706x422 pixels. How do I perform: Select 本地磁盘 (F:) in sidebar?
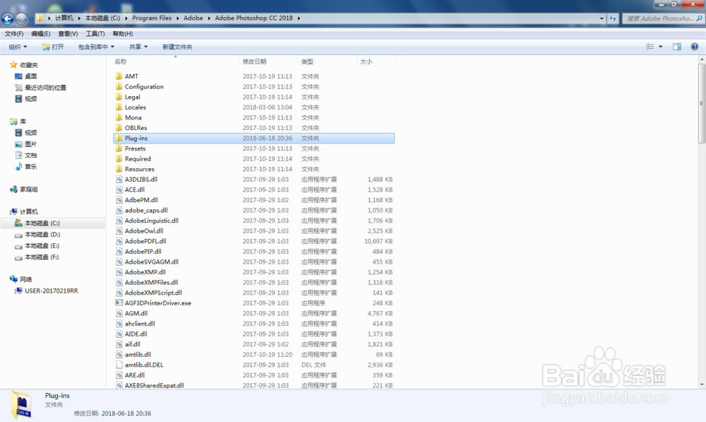coord(42,257)
